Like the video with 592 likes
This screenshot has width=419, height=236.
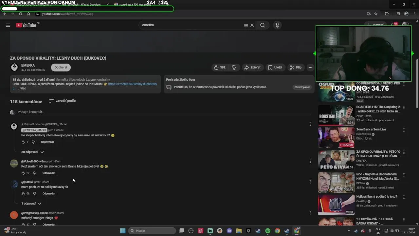(x=220, y=68)
